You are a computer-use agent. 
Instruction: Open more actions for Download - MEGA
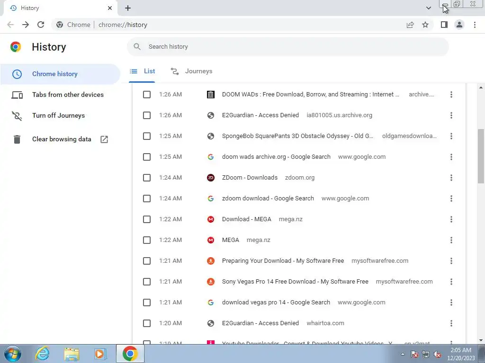tap(451, 219)
